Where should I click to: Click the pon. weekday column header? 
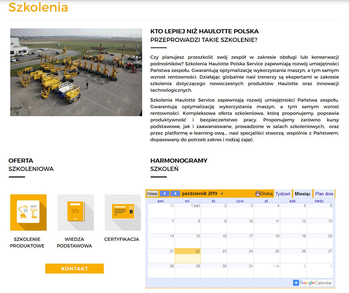161,201
